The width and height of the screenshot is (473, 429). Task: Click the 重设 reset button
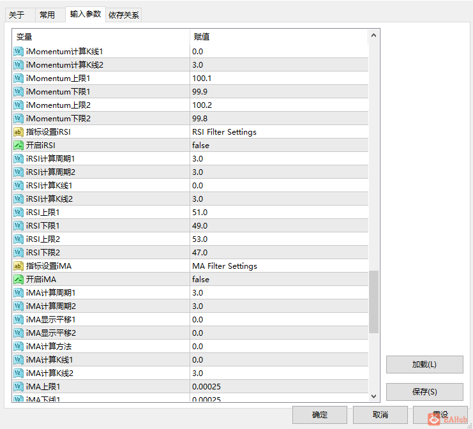[440, 415]
